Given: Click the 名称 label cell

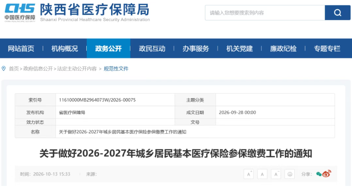Looking at the screenshot, I should pyautogui.click(x=35, y=132).
